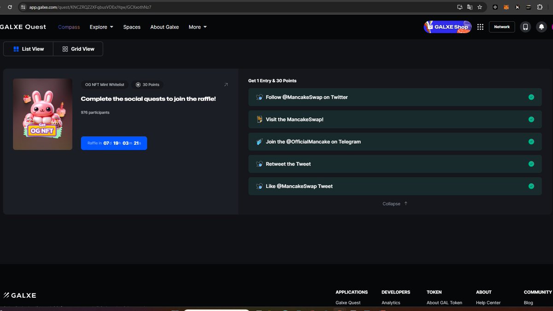553x311 pixels.
Task: Open Join the @OfficialMancake on Telegram task
Action: 395,141
